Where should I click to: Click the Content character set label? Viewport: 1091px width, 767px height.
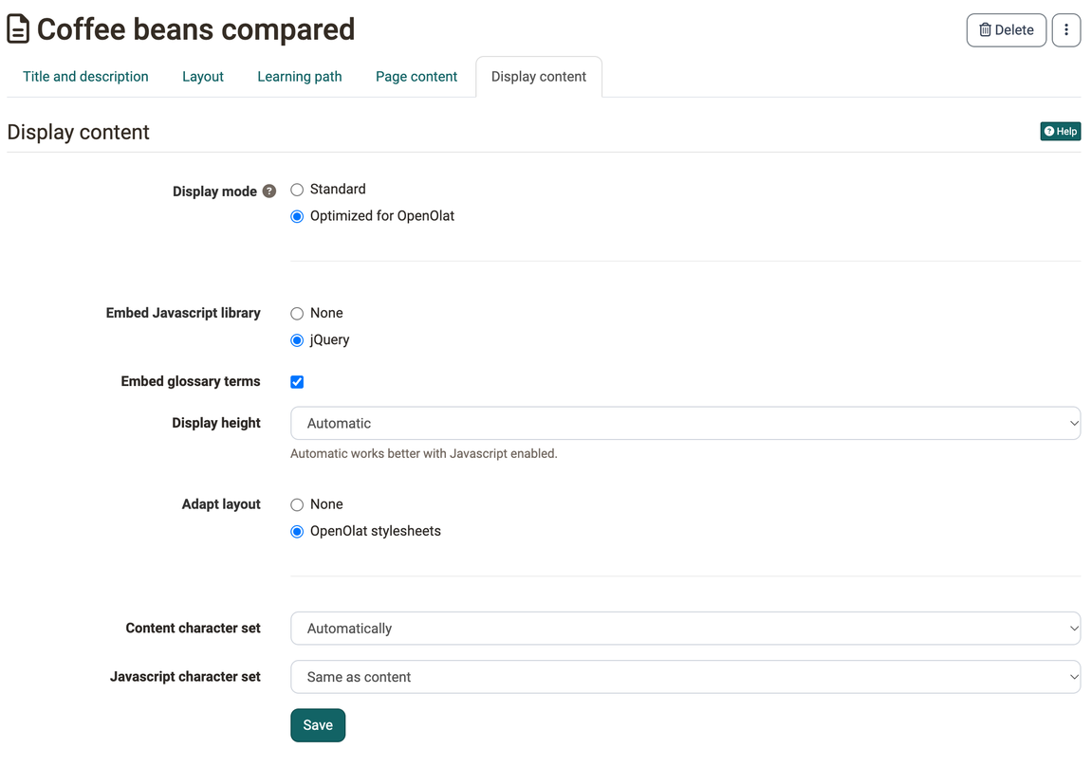pos(194,628)
